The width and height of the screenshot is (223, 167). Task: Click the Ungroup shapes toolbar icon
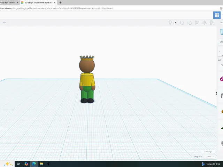pos(190,23)
